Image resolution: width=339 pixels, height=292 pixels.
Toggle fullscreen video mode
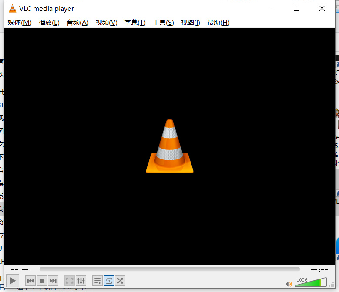(70, 281)
